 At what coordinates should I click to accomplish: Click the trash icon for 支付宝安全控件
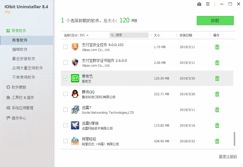(217, 47)
